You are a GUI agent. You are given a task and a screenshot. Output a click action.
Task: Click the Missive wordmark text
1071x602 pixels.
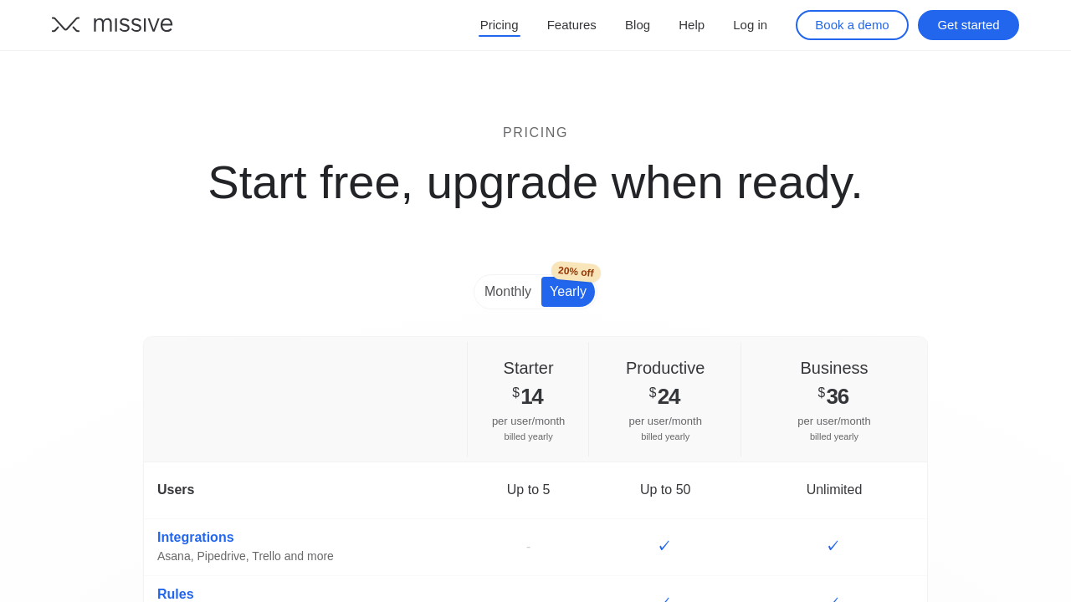(x=132, y=24)
